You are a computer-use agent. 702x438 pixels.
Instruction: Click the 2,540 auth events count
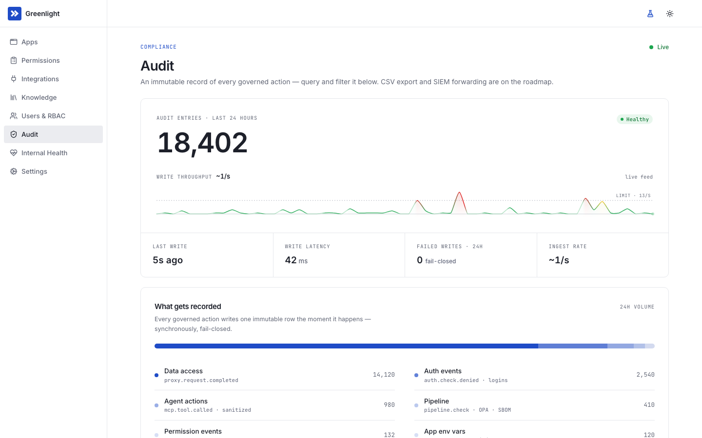click(x=645, y=375)
